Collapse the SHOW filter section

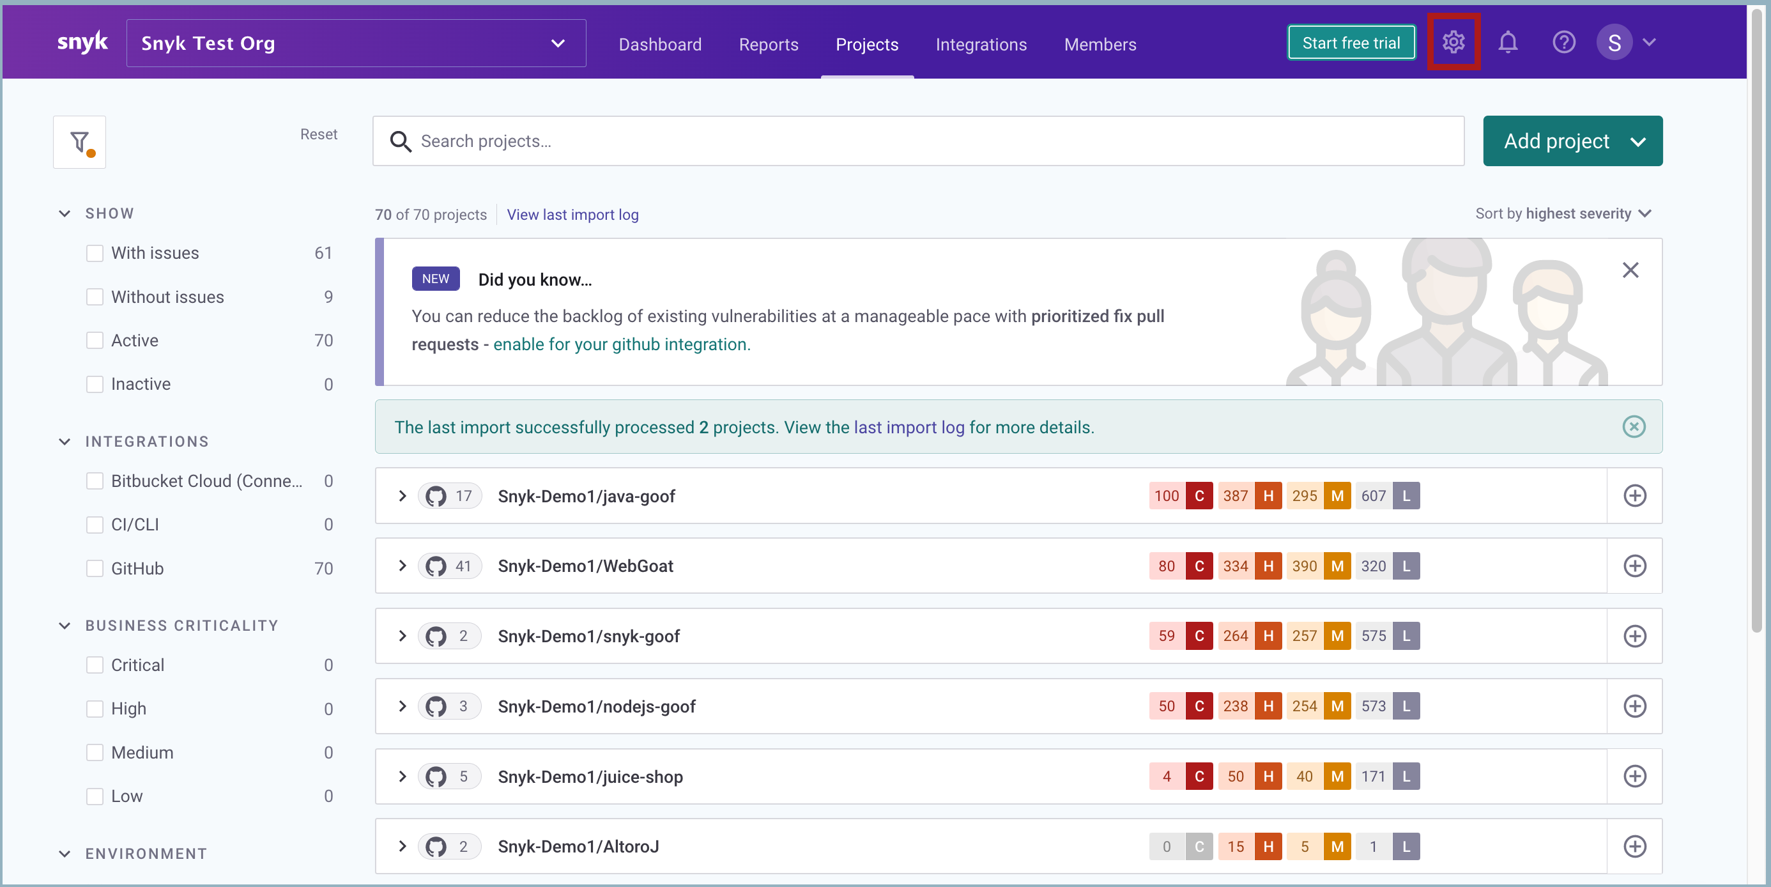pyautogui.click(x=65, y=213)
